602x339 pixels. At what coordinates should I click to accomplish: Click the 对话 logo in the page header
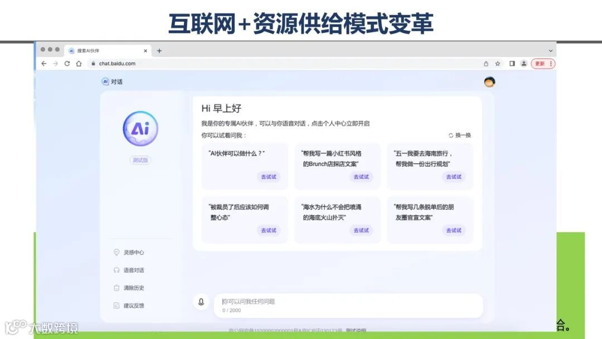112,82
